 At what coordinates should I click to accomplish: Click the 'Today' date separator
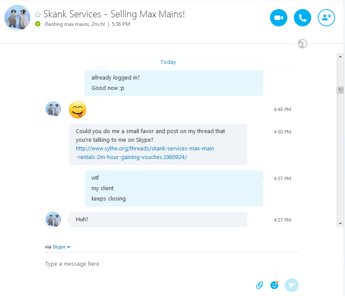coord(168,62)
